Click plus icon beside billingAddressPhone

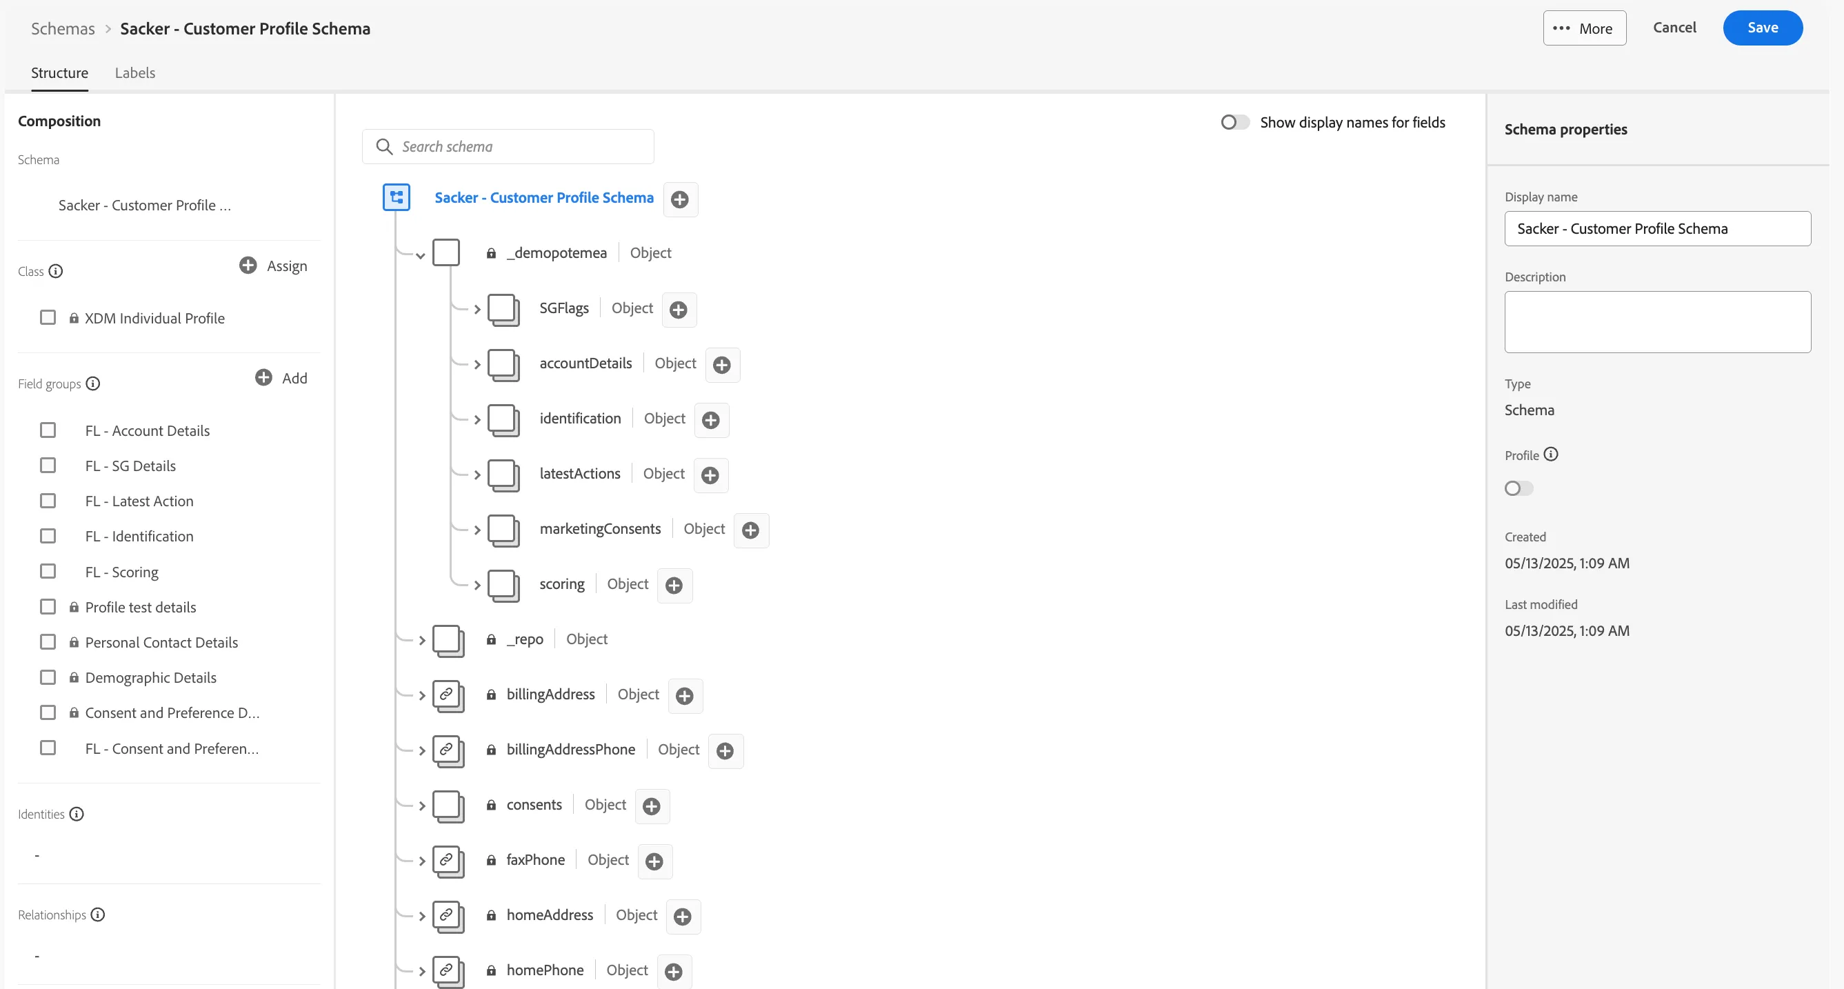[725, 750]
